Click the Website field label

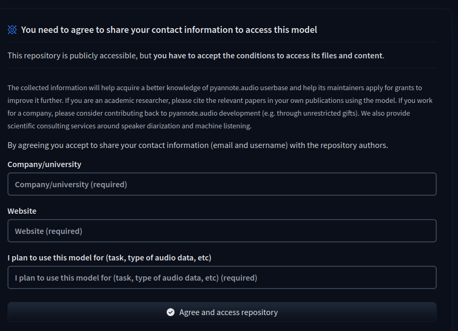tap(22, 211)
